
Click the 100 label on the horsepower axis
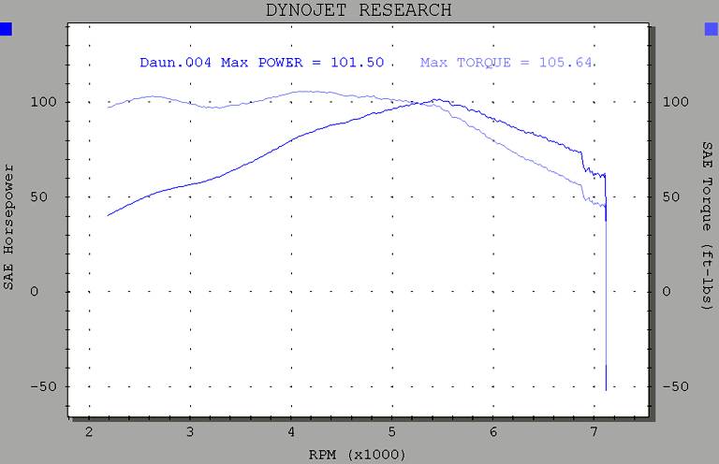point(49,101)
